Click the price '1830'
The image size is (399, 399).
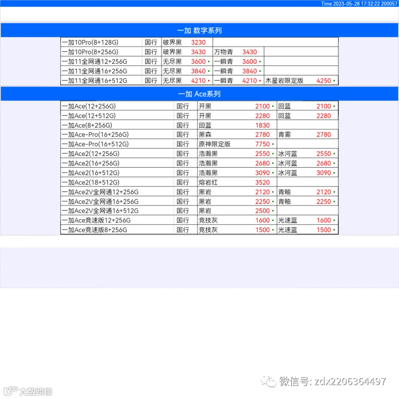262,125
